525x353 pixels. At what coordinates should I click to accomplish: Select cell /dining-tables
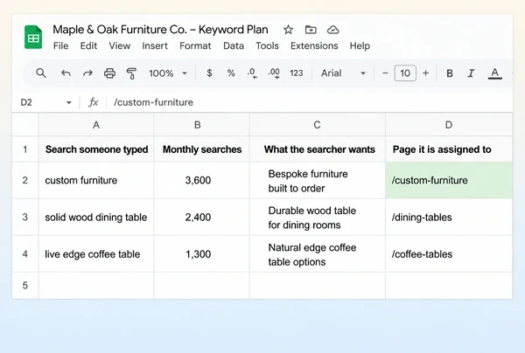449,217
